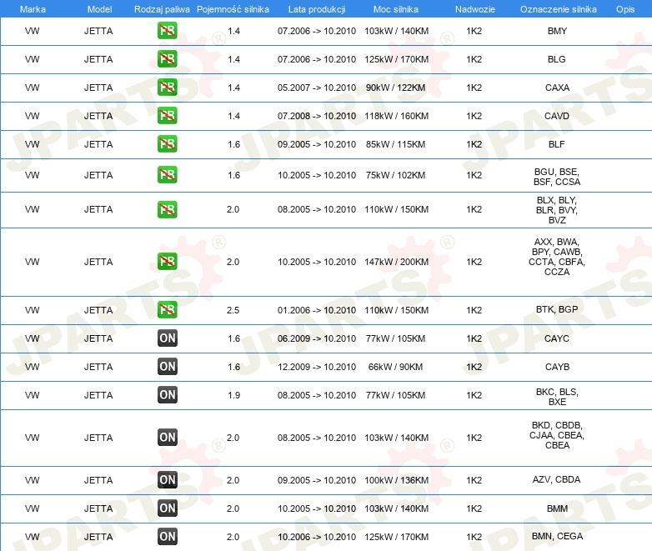Select engine codes starting BKD, CBDB
The height and width of the screenshot is (551, 652).
[x=557, y=435]
